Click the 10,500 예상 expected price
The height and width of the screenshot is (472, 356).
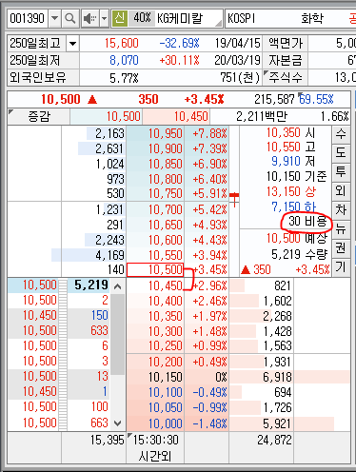[296, 238]
